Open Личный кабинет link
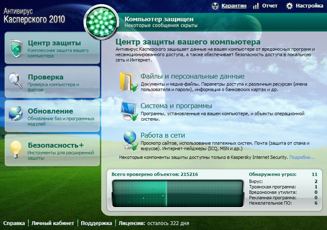The width and height of the screenshot is (327, 230). pyautogui.click(x=52, y=223)
